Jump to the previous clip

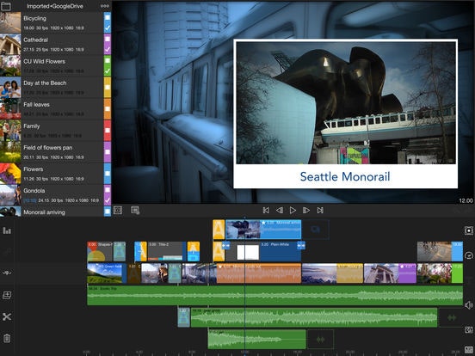click(266, 210)
